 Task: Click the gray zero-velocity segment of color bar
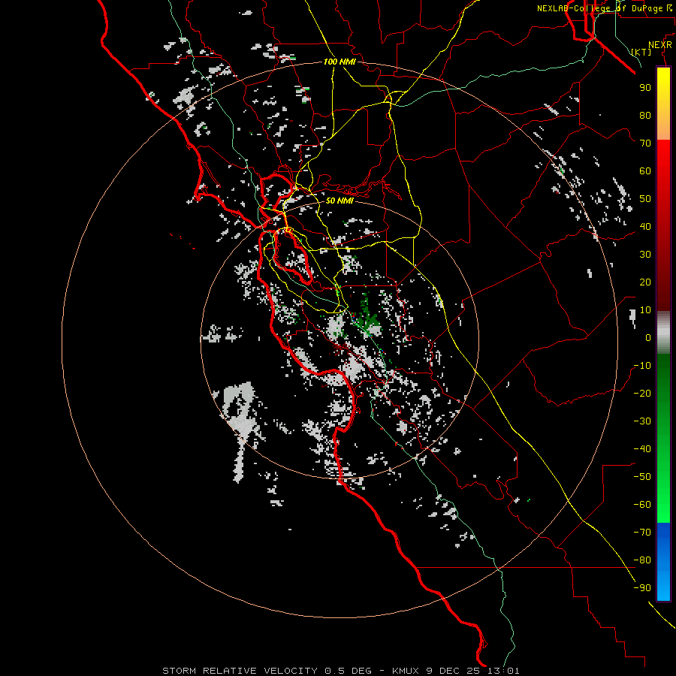[663, 333]
